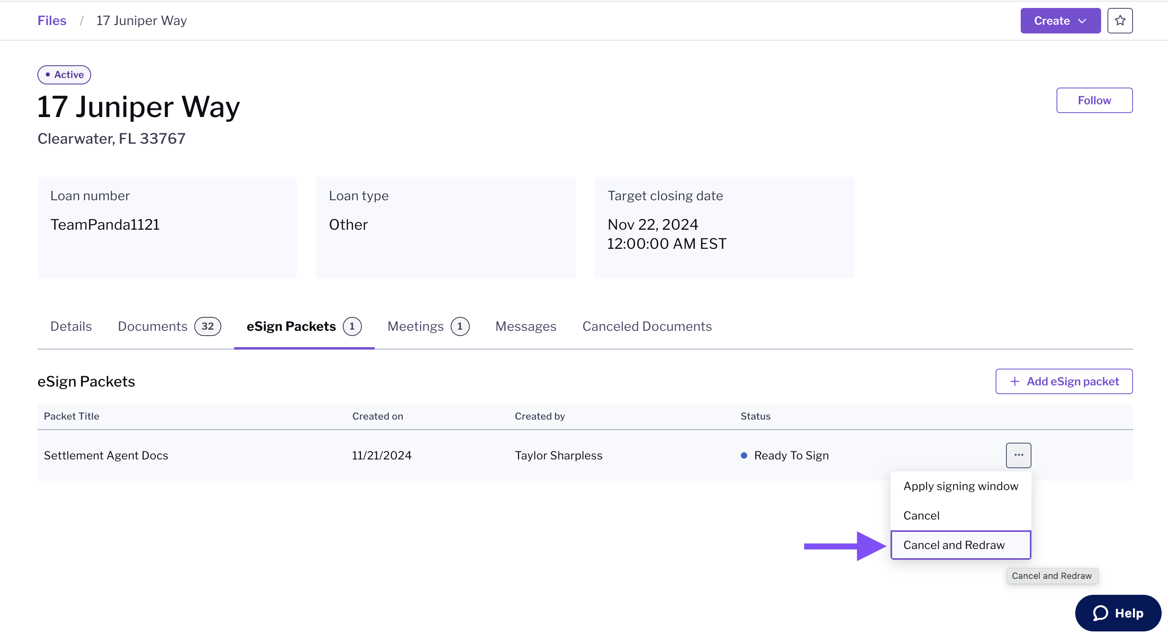Select the eSign Packets tab
This screenshot has width=1168, height=637.
click(304, 326)
